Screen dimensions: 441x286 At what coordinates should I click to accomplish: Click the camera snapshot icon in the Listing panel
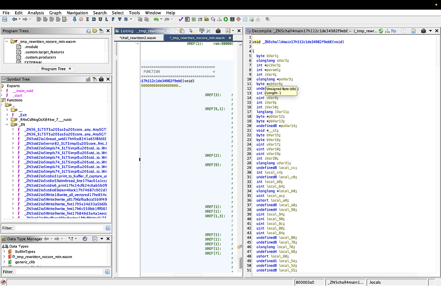(218, 31)
